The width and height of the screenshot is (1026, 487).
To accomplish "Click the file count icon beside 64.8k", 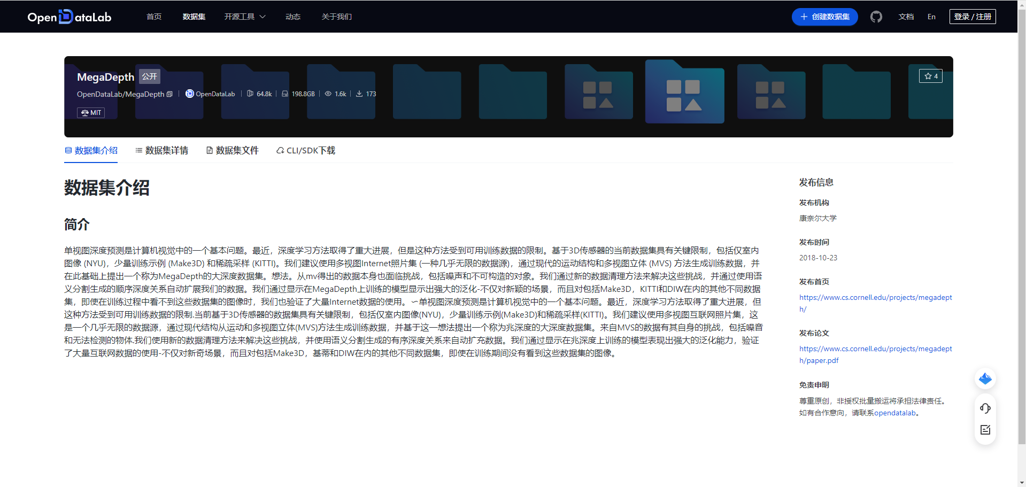I will click(x=250, y=94).
